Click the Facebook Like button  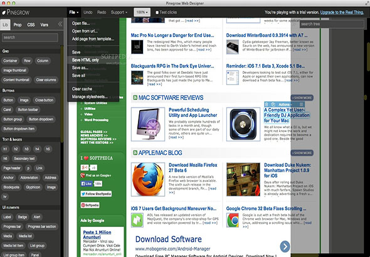tap(87, 184)
